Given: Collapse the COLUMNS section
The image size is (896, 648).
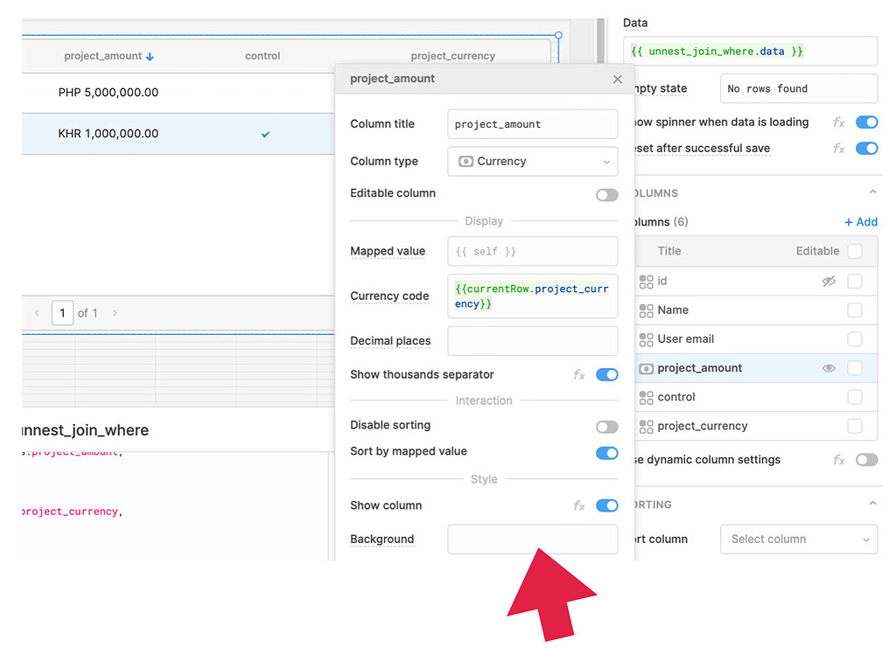Looking at the screenshot, I should [871, 192].
